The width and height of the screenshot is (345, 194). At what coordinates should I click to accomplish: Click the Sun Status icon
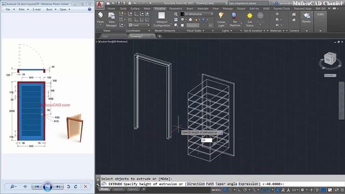pyautogui.click(x=250, y=16)
